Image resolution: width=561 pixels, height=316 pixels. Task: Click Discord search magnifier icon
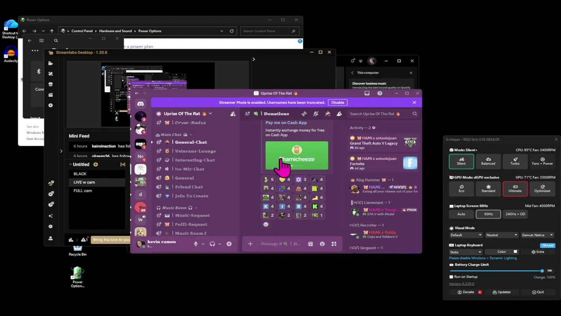pos(415,114)
